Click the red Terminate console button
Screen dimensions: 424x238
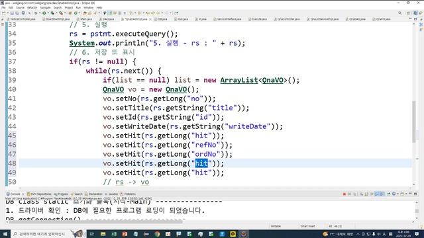point(344,194)
